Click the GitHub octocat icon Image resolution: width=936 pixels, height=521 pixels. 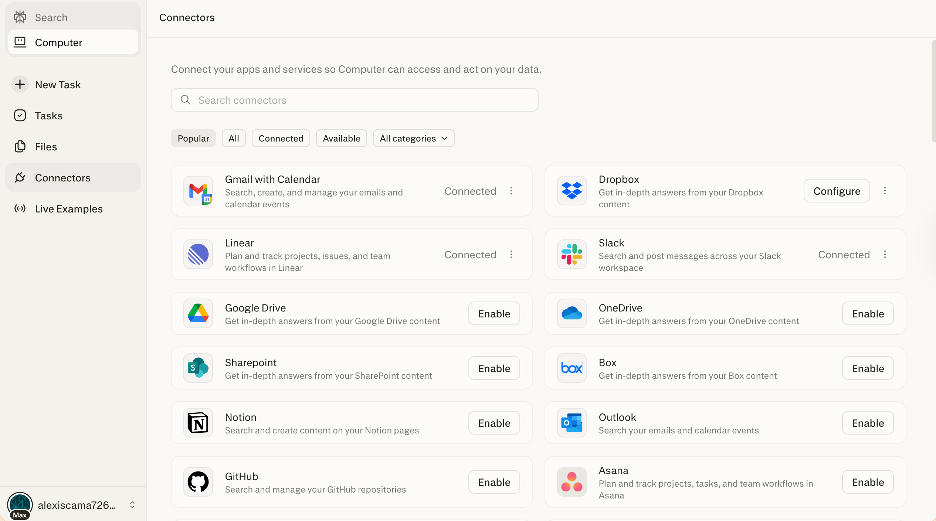198,482
